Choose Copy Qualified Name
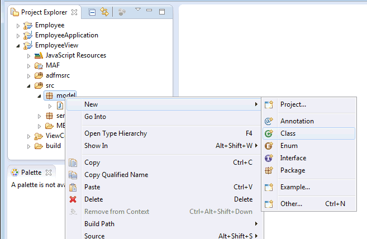The image size is (367, 239). click(x=164, y=175)
